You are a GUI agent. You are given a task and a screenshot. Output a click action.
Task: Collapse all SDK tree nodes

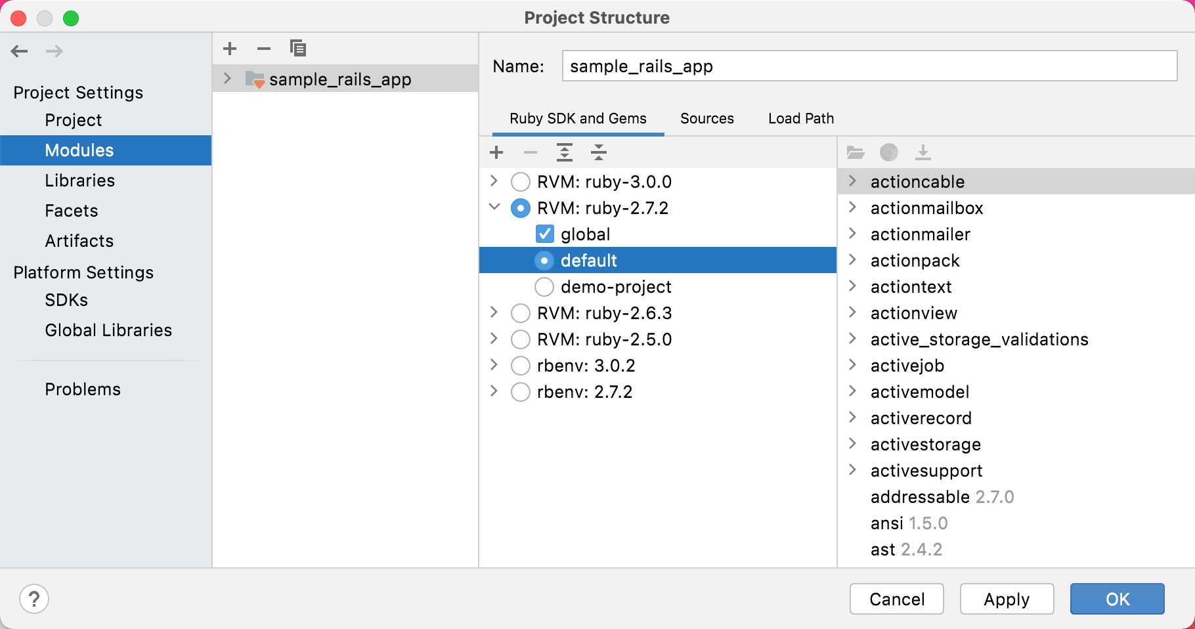[x=599, y=152]
